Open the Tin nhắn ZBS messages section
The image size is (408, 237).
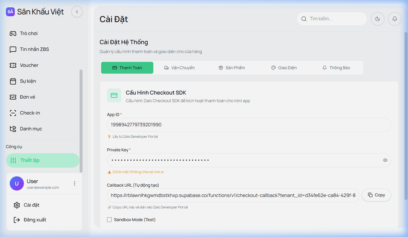coord(34,49)
